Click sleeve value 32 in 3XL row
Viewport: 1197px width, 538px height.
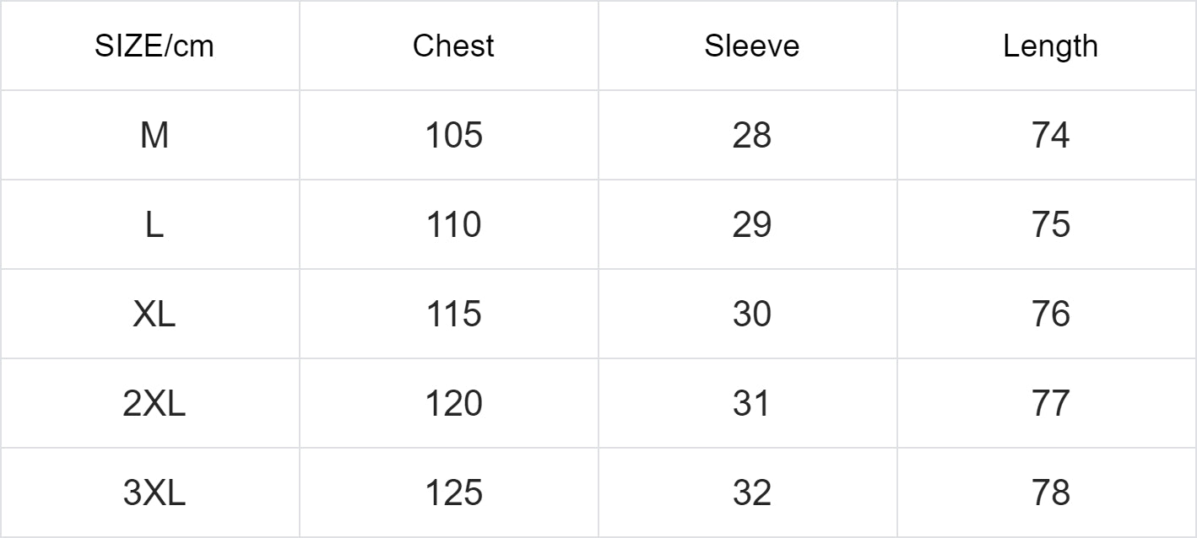pos(751,492)
